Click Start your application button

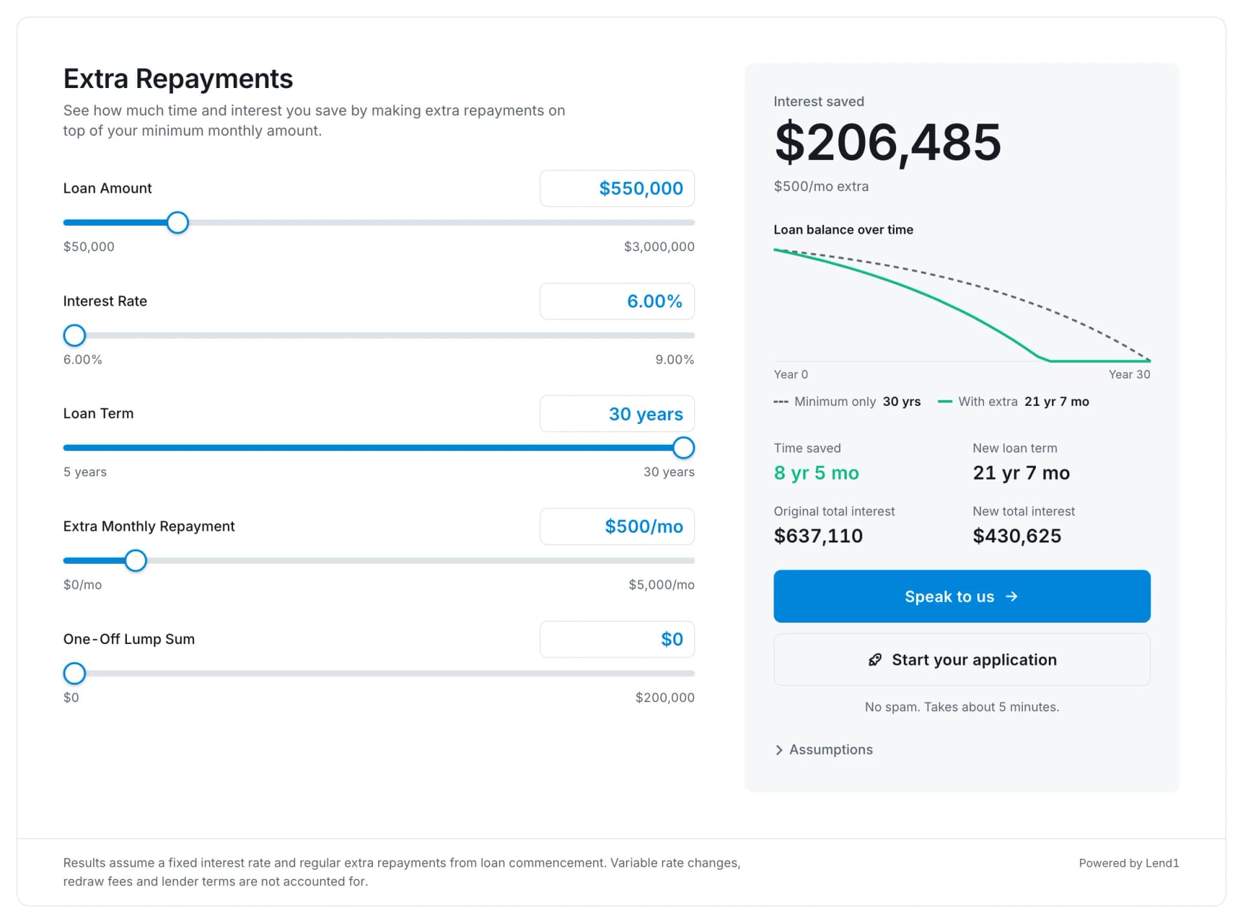click(x=962, y=660)
